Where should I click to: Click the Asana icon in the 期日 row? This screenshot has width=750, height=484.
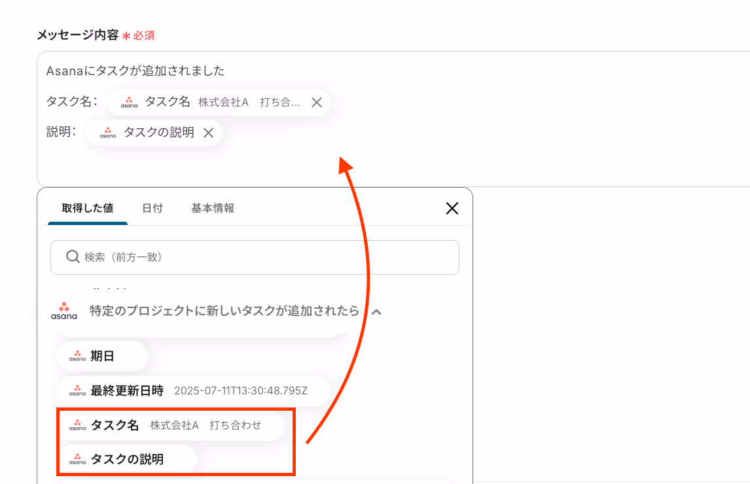point(77,356)
